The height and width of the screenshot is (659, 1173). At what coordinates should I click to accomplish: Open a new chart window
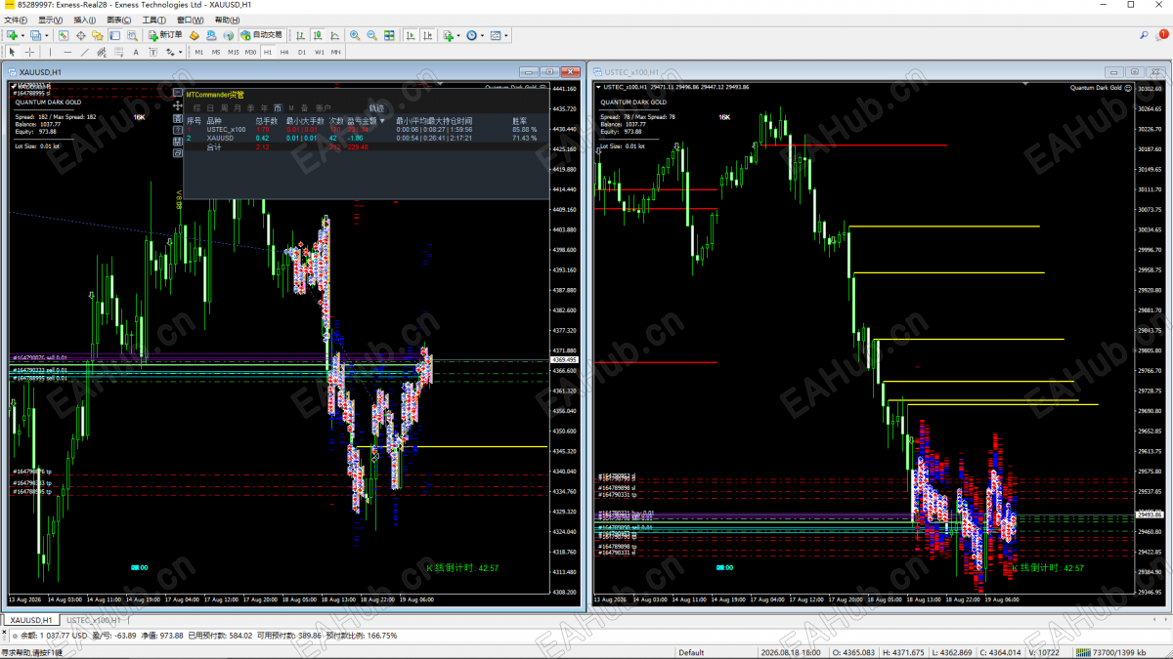11,35
